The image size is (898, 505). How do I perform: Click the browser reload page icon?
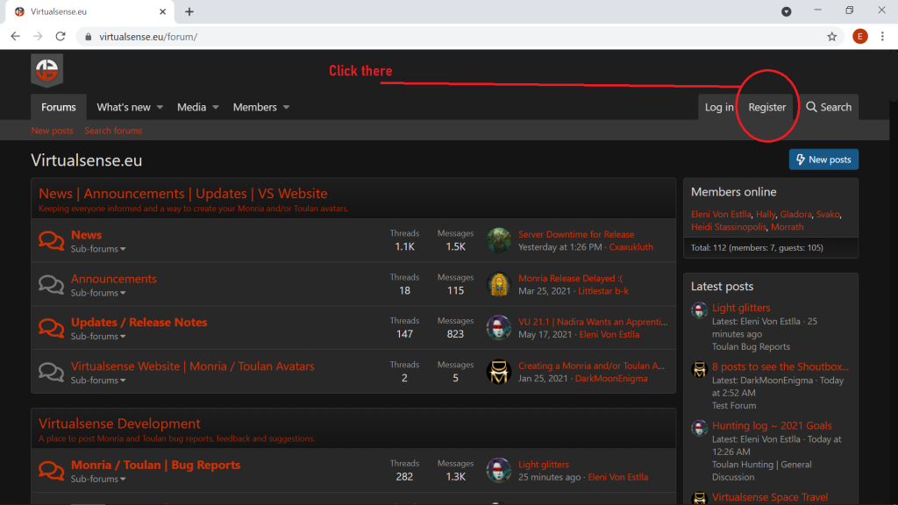61,37
